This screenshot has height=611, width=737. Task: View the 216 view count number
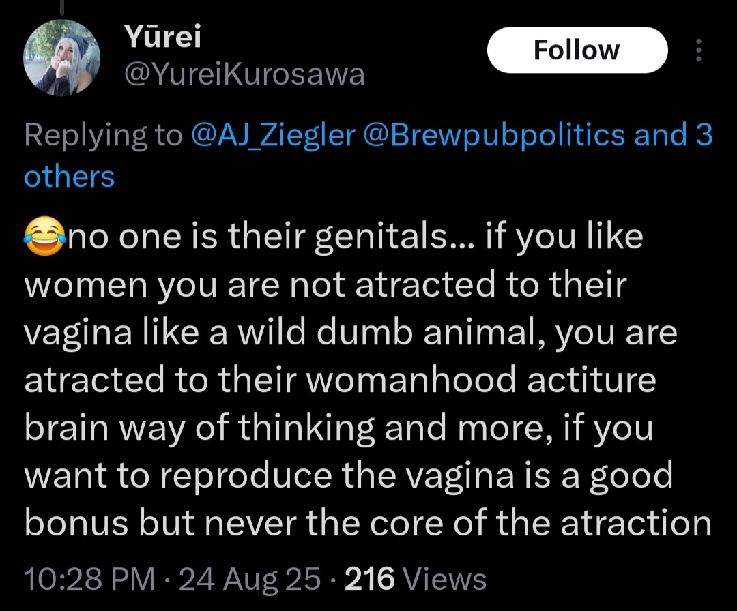click(370, 579)
